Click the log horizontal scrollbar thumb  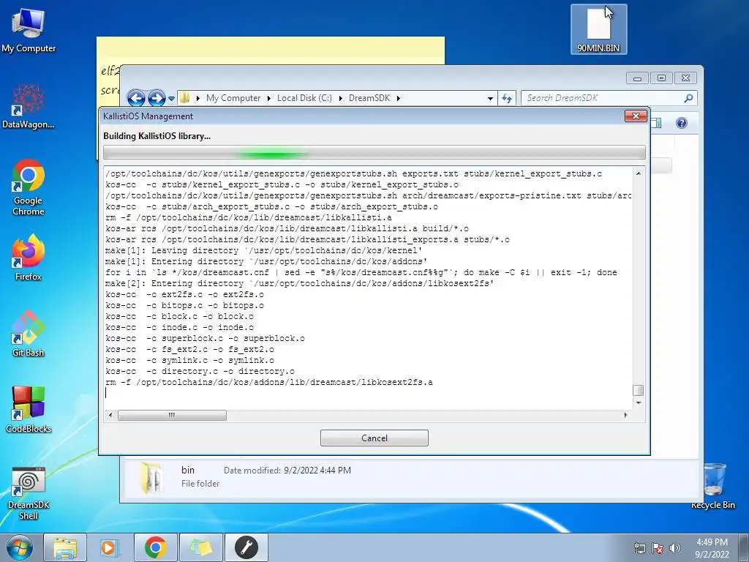[x=172, y=416]
